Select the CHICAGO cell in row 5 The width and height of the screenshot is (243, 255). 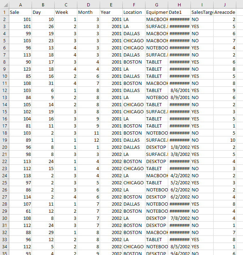134,40
